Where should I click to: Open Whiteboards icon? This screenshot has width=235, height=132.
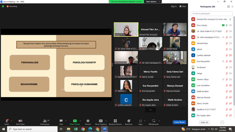[153, 121]
